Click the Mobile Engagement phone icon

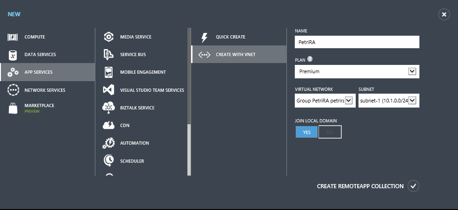[108, 72]
